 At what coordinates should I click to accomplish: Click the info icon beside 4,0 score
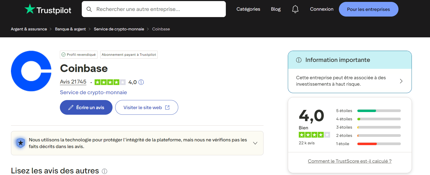141,82
